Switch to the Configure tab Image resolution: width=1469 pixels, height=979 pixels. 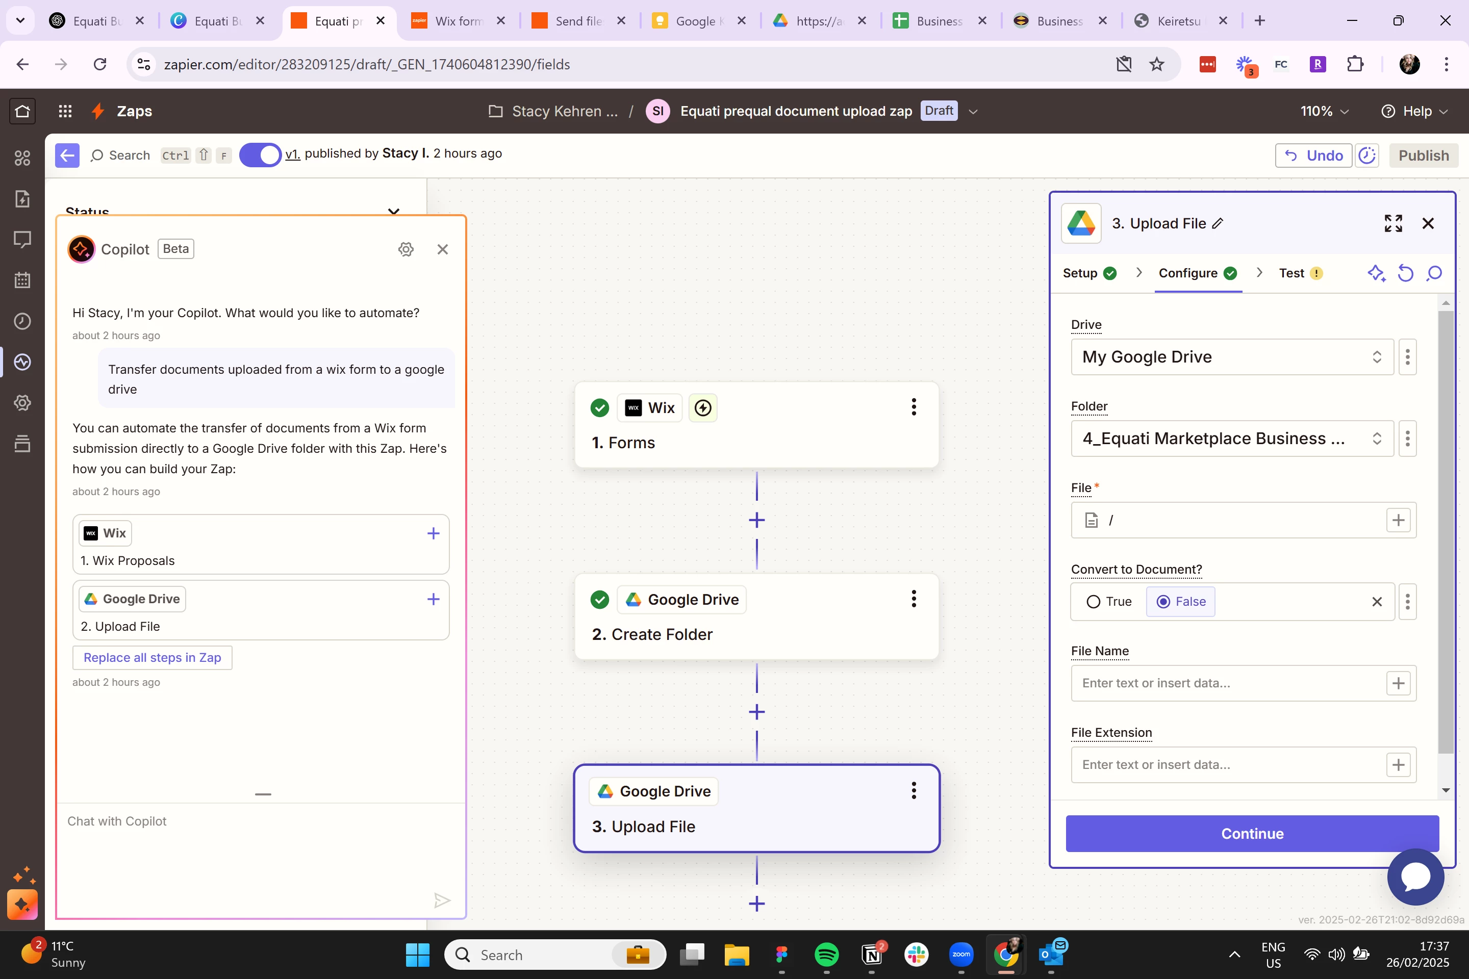pos(1197,273)
